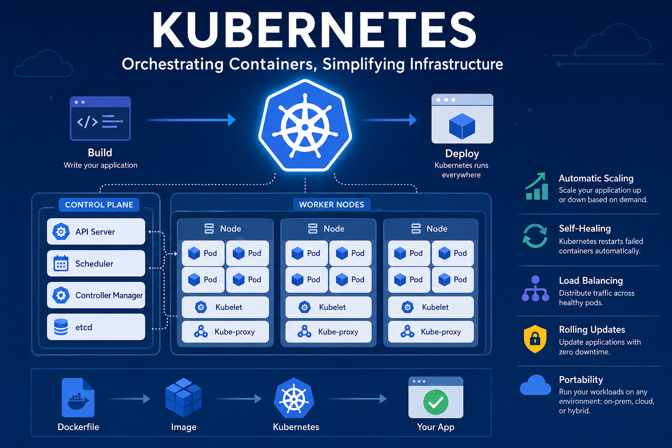This screenshot has width=672, height=448.
Task: Select the API Server gear icon
Action: pyautogui.click(x=61, y=231)
